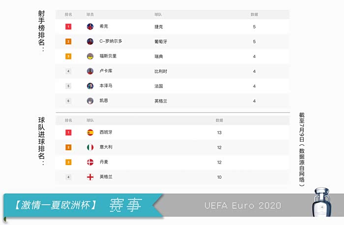Click the 球队 header in team goals table
Image resolution: width=344 pixels, height=225 pixels.
pyautogui.click(x=90, y=120)
